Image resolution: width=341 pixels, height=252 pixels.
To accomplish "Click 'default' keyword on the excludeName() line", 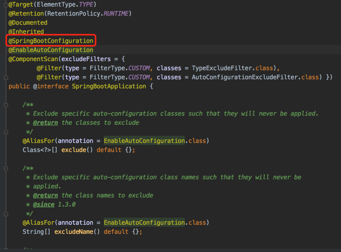I will [x=116, y=232].
